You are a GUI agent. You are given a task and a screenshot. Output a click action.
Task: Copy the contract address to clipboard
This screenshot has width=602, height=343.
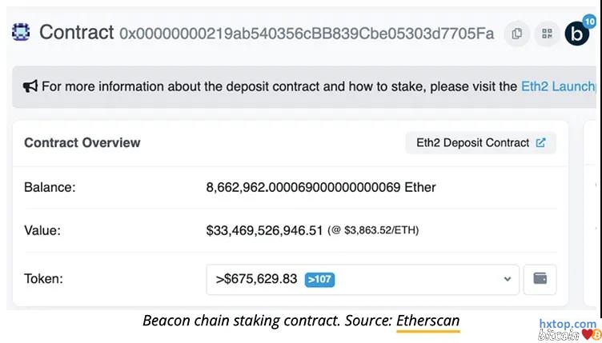(517, 34)
